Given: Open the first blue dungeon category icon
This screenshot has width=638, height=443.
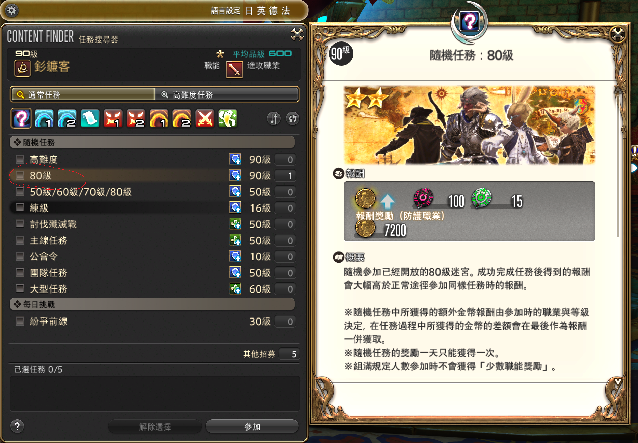Looking at the screenshot, I should [x=44, y=118].
